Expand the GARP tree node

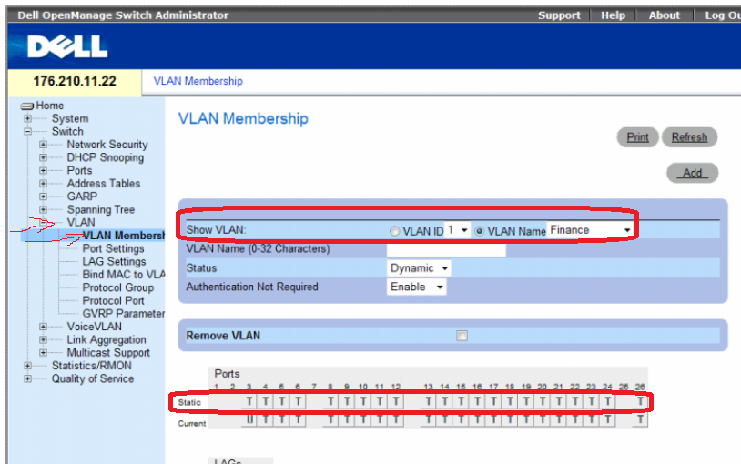(x=43, y=197)
